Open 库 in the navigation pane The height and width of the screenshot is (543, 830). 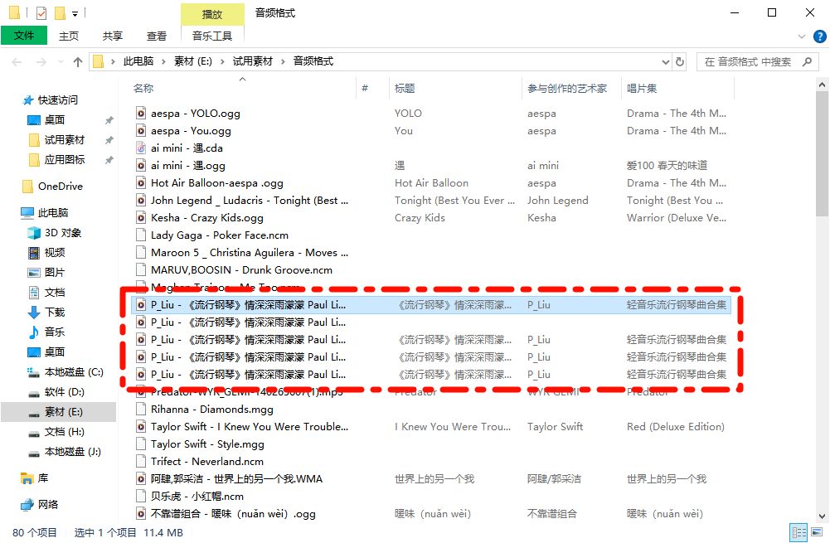click(43, 478)
